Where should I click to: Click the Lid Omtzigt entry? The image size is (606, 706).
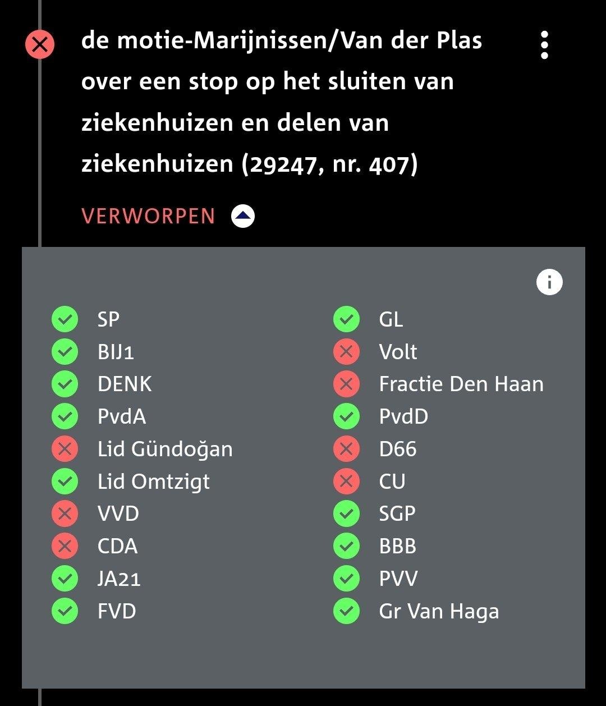coord(154,482)
